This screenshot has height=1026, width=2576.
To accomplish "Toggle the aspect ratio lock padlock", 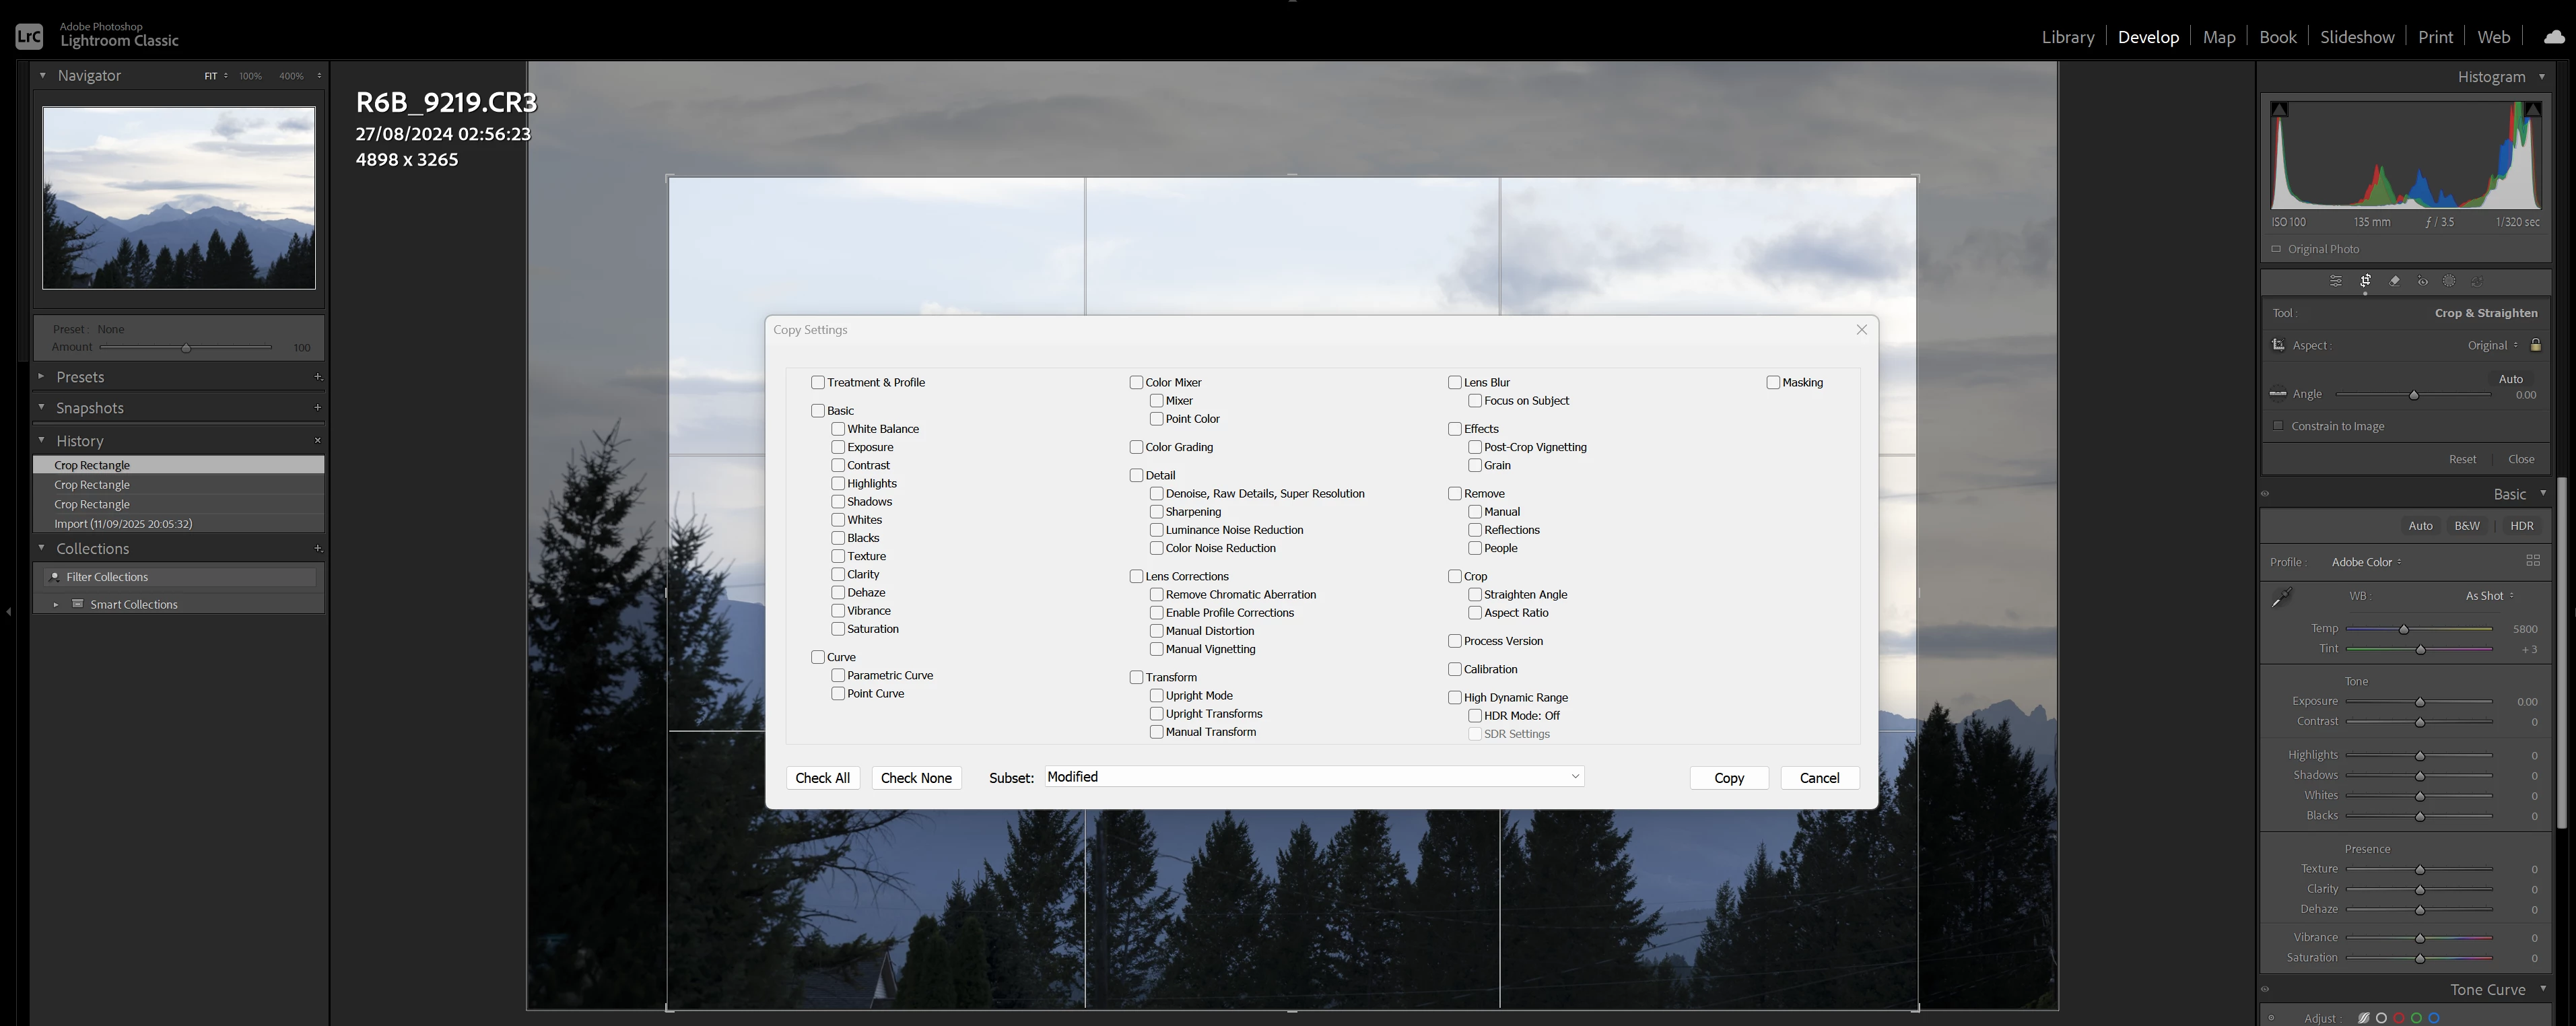I will click(x=2536, y=345).
